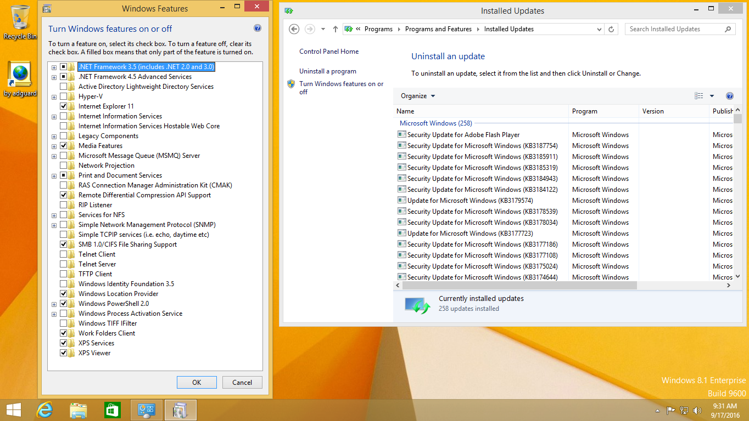Click the vertical scrollbar in updates list
This screenshot has height=421, width=749.
(737, 120)
